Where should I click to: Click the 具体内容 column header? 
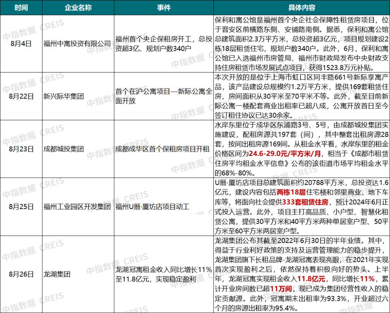pyautogui.click(x=302, y=8)
